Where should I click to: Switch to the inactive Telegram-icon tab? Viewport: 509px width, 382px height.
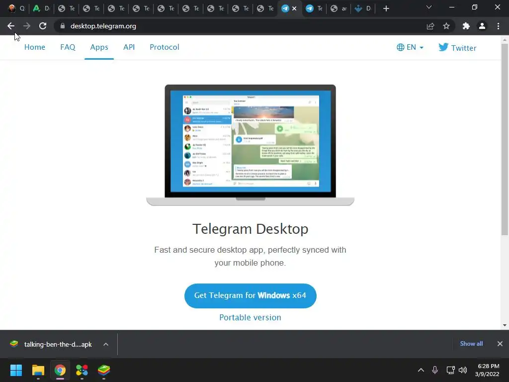tap(314, 8)
